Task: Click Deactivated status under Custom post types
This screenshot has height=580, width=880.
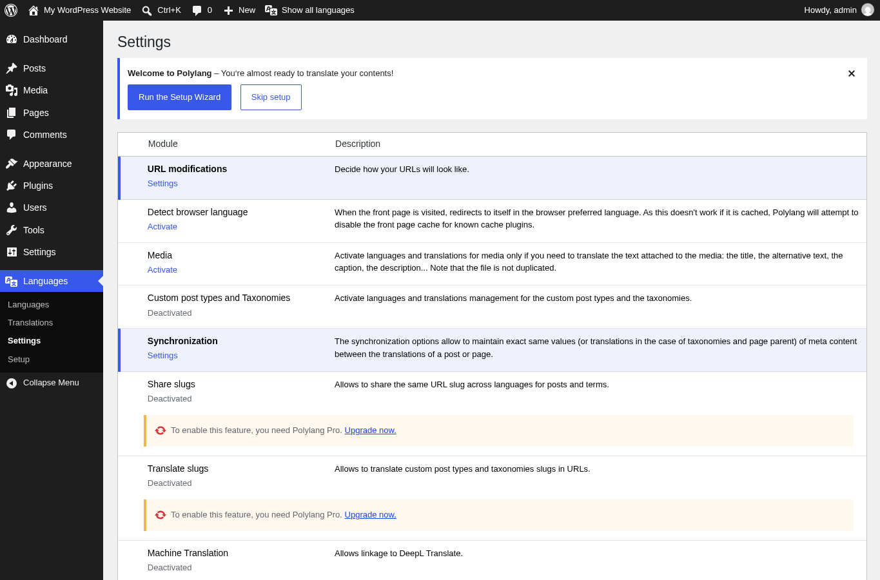Action: [170, 313]
